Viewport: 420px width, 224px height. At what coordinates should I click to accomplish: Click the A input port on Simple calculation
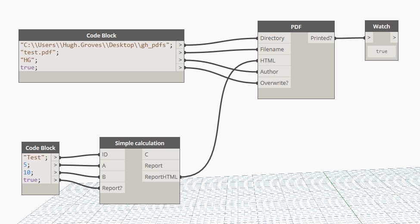[x=112, y=165]
